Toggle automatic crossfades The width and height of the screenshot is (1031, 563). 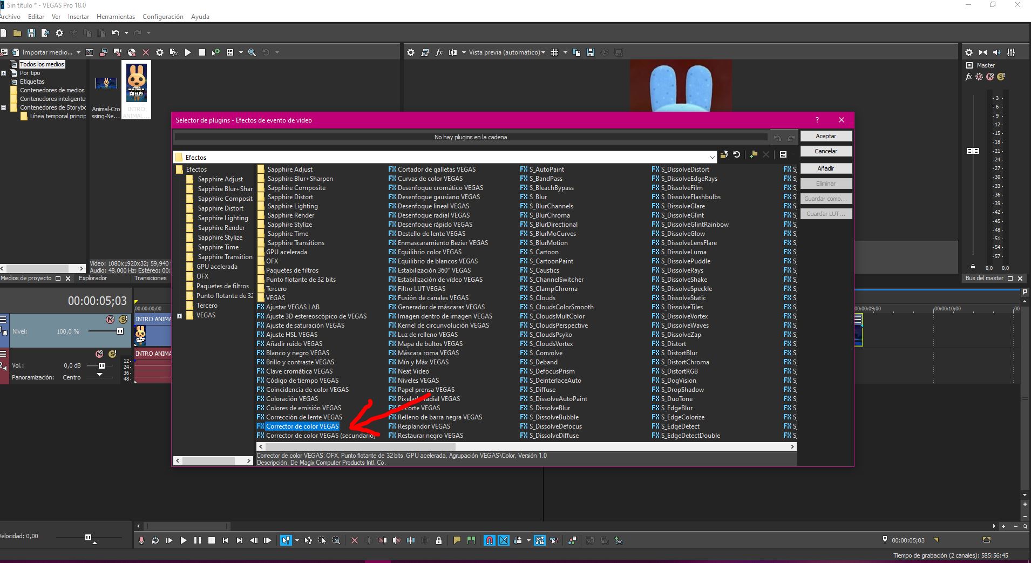tap(504, 540)
